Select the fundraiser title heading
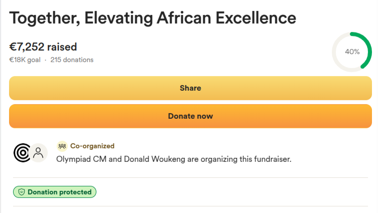Image resolution: width=378 pixels, height=213 pixels. [153, 18]
